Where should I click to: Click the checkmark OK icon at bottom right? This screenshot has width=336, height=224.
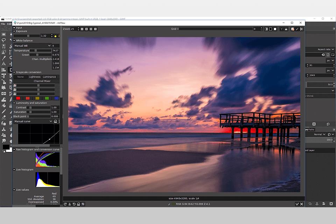coord(297,204)
